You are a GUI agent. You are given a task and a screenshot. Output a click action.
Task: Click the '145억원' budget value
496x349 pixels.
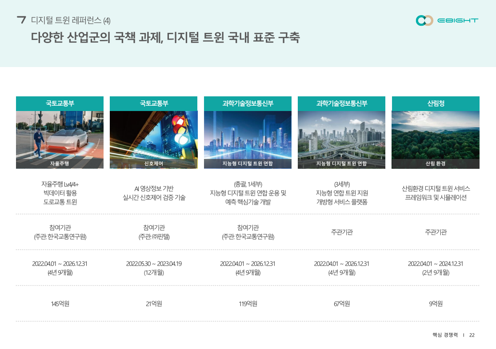(60, 304)
